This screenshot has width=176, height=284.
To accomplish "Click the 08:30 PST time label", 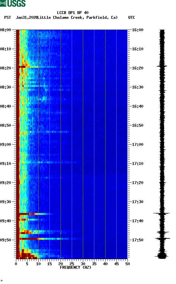I will (5, 87).
